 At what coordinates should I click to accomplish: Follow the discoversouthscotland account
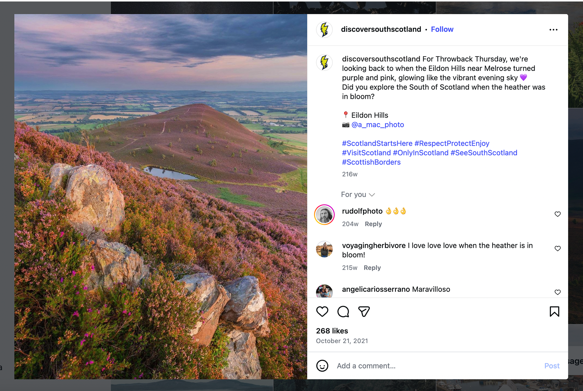pyautogui.click(x=442, y=29)
